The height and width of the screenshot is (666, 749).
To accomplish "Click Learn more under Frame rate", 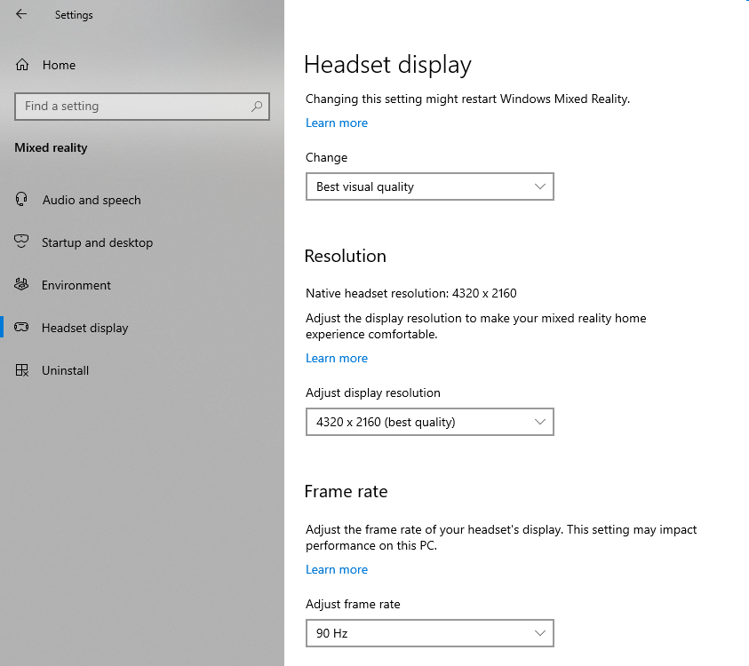I will coord(337,569).
